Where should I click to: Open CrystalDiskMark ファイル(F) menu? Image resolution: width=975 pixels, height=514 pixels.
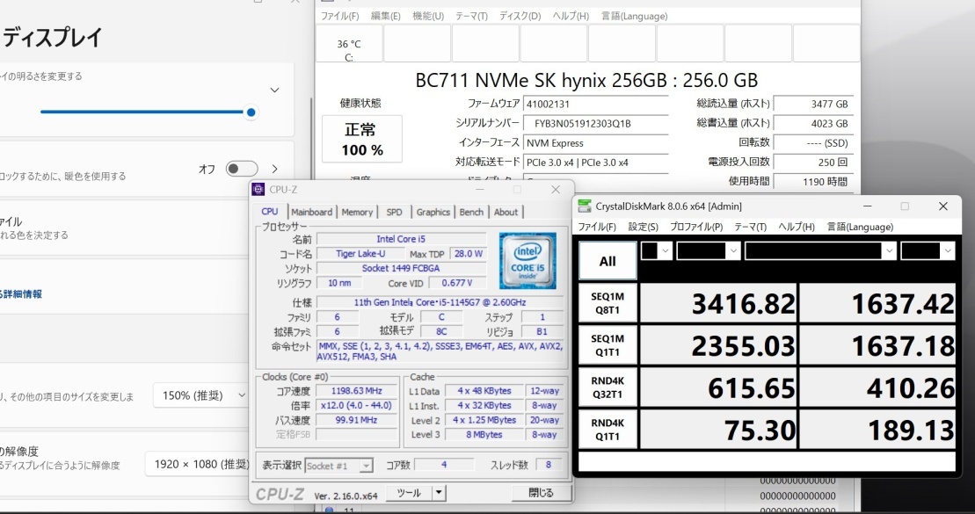[597, 227]
